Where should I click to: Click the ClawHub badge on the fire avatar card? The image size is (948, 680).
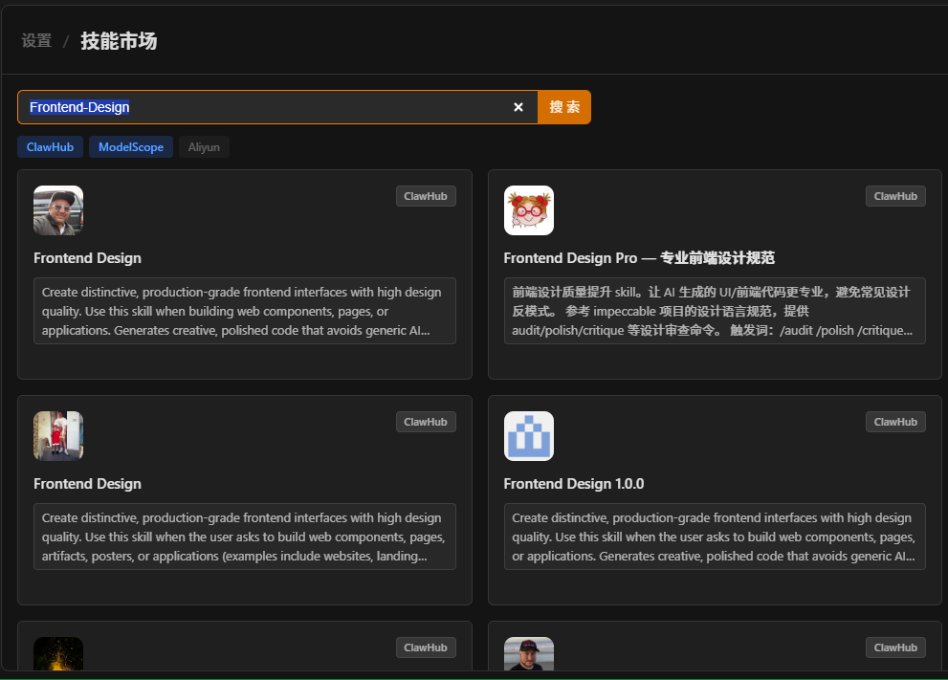[x=426, y=647]
